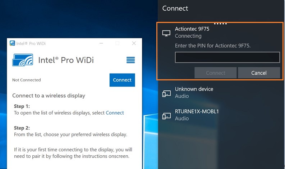
Task: Click the greyed Connect button under PIN field
Action: coord(216,73)
